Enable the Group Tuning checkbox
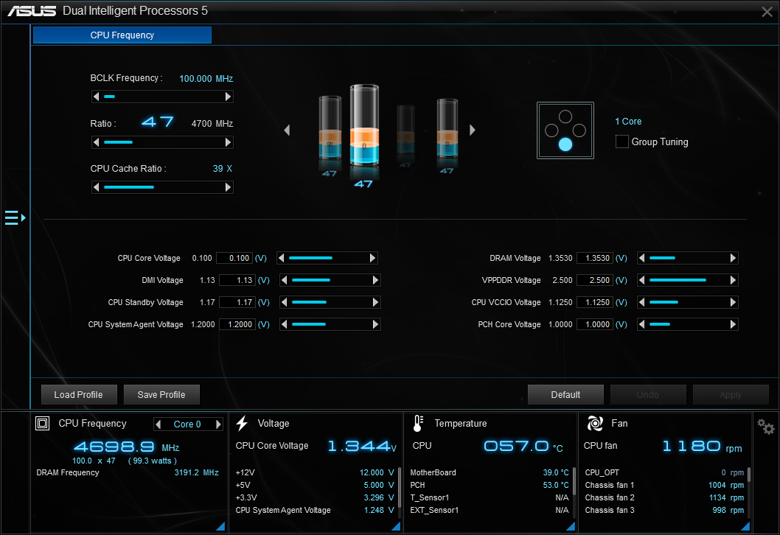The width and height of the screenshot is (780, 535). (x=621, y=141)
